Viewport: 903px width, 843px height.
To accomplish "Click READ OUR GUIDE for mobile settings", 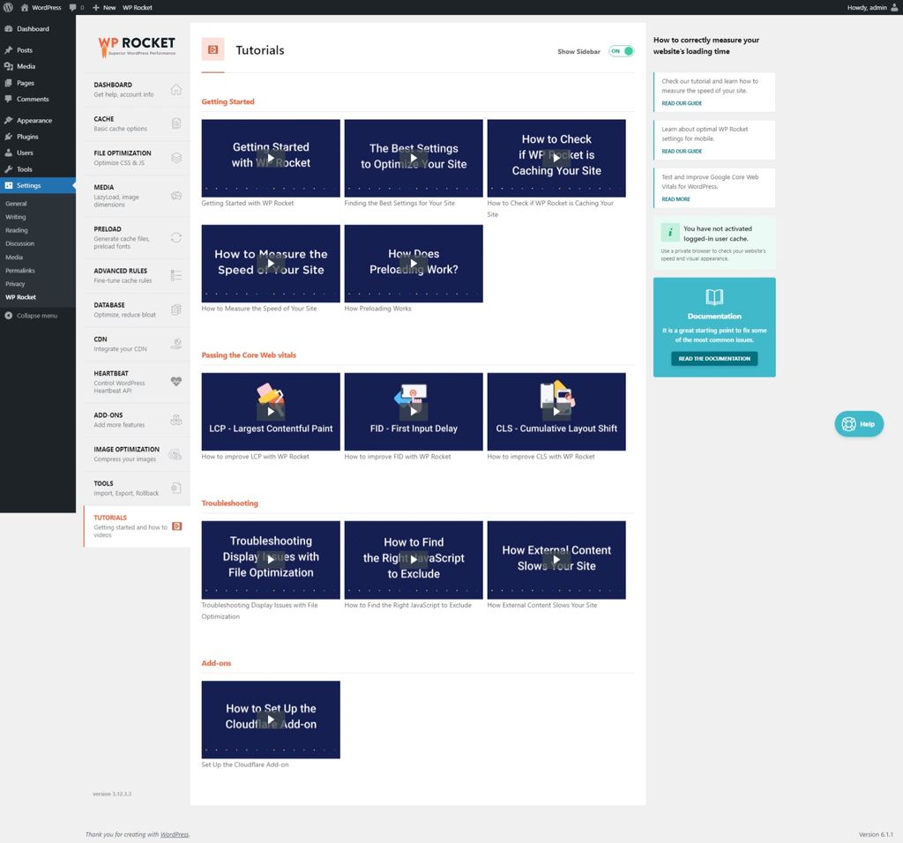I will (x=682, y=151).
